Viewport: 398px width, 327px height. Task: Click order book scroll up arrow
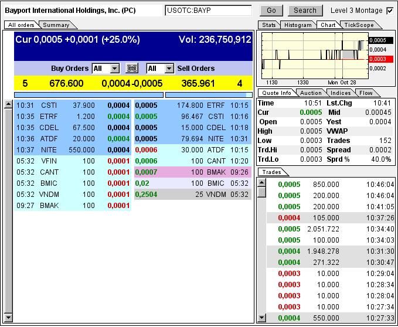8,104
